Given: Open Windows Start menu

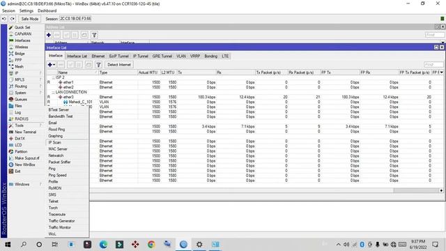Looking at the screenshot, I should (x=8, y=245).
